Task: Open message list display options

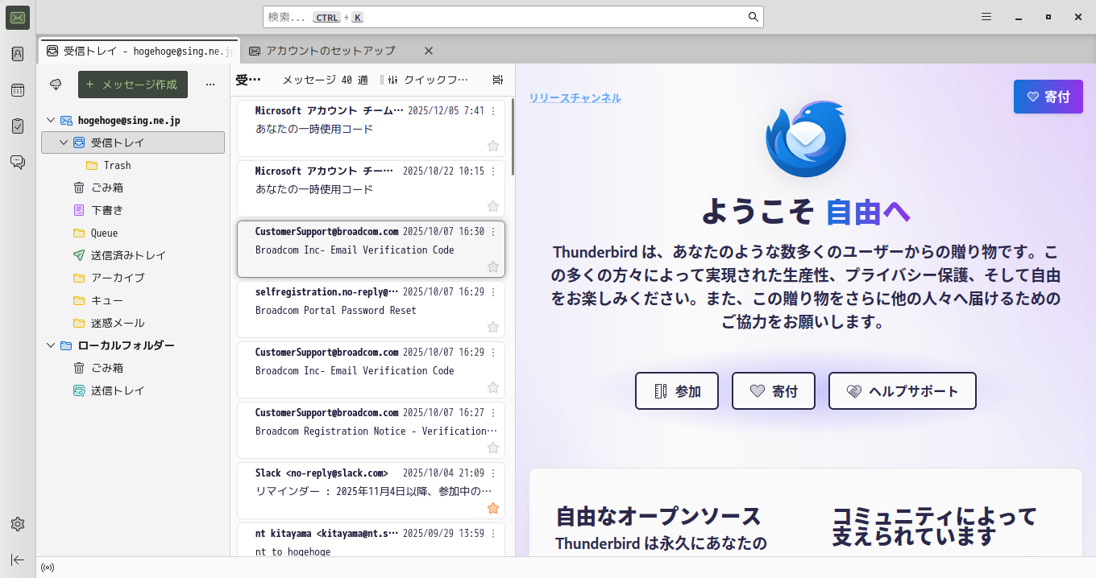Action: (498, 80)
